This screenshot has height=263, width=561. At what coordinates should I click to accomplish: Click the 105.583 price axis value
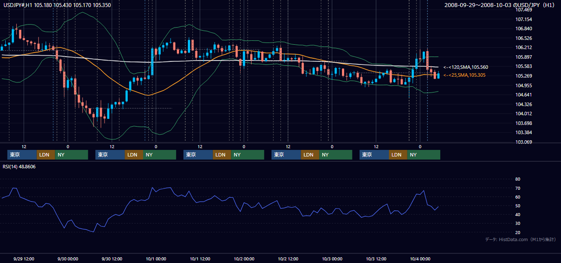click(x=525, y=66)
